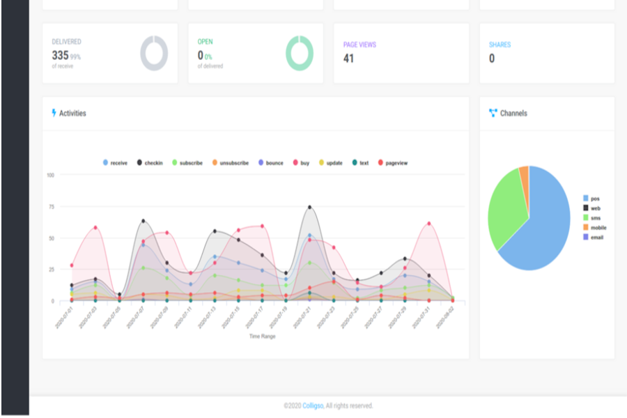Click the PAGE VIEWS card title
627x418 pixels.
[359, 45]
